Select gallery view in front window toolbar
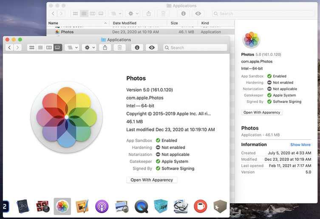320x219 pixels. pos(57,48)
